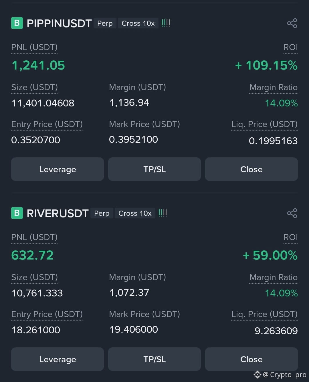This screenshot has width=309, height=382.
Task: Open the Leverage setting for PIPPINUSDT
Action: click(x=58, y=169)
